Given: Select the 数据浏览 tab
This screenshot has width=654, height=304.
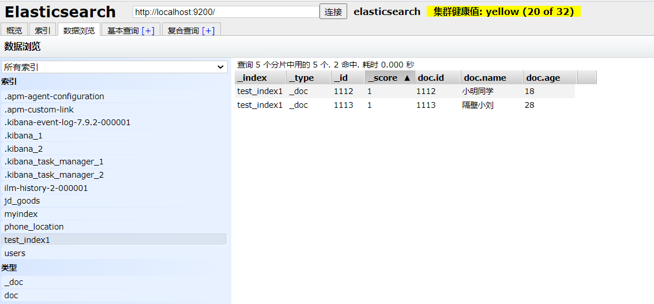Looking at the screenshot, I should (79, 31).
